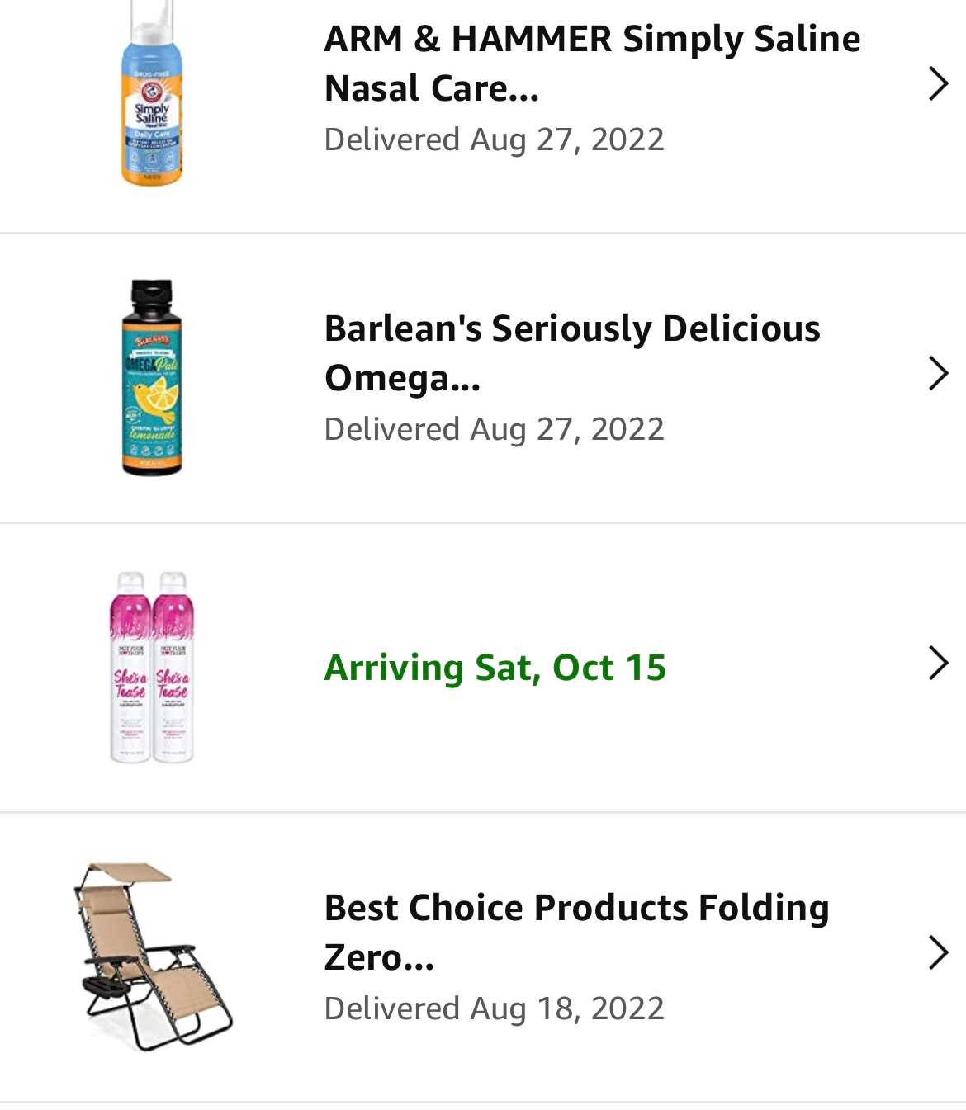The width and height of the screenshot is (966, 1110).
Task: Open Barlean's order details arrow
Action: click(x=938, y=373)
